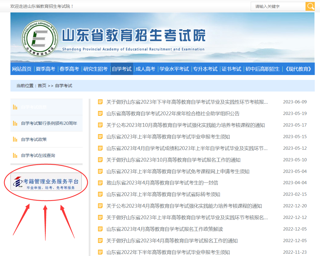Click the document icon beside 致山东省2023年4月考生的一封信
Viewport: 320px width, 256px height.
click(100, 183)
